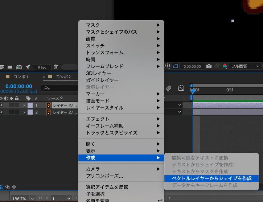Image resolution: width=263 pixels, height=202 pixels.
Task: Click the viewer timecode 0:00:00:00
Action: click(x=192, y=67)
